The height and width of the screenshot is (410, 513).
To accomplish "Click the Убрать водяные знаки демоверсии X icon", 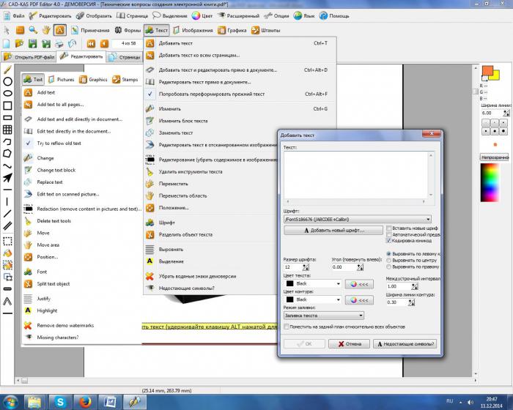I will [x=150, y=276].
